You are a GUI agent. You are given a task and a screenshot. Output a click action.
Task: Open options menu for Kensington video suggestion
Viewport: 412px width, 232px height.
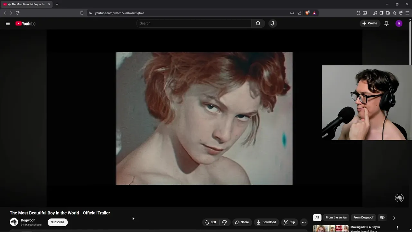point(397,228)
